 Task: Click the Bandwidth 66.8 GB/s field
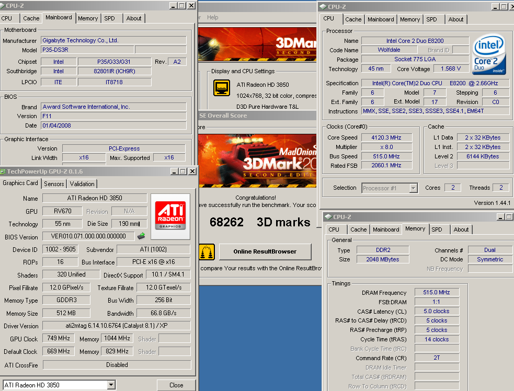click(x=164, y=313)
